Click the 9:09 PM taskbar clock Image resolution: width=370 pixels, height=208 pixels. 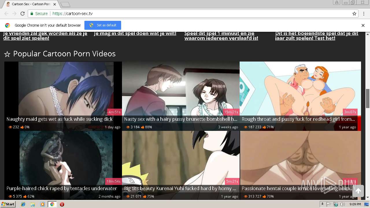[355, 204]
